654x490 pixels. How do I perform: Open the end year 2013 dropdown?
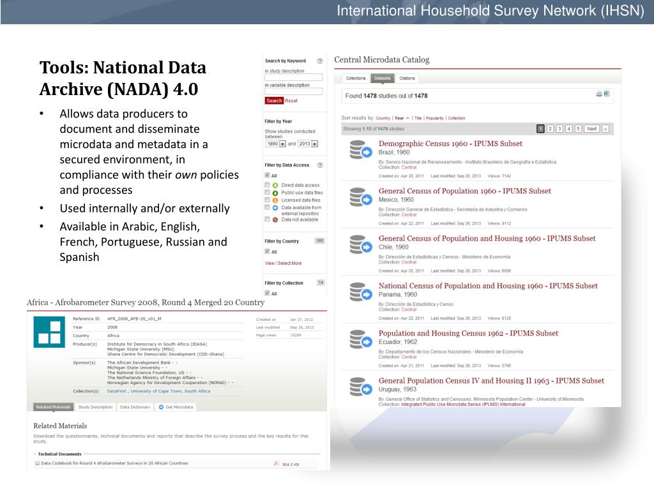(308, 144)
